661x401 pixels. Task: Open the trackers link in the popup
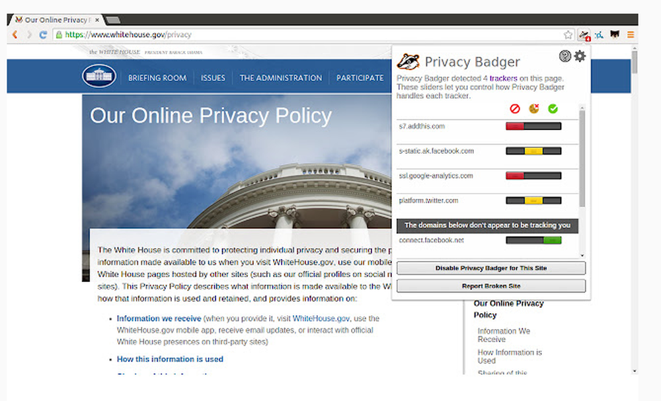point(503,79)
